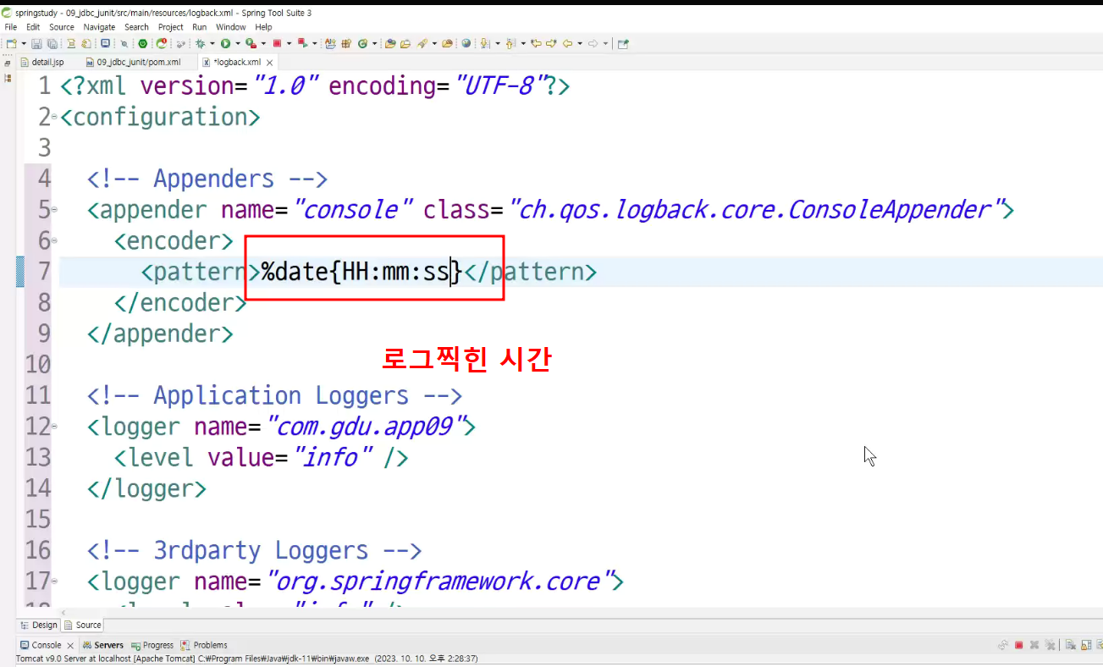Click the green Run play icon
The height and width of the screenshot is (667, 1103).
coord(225,43)
